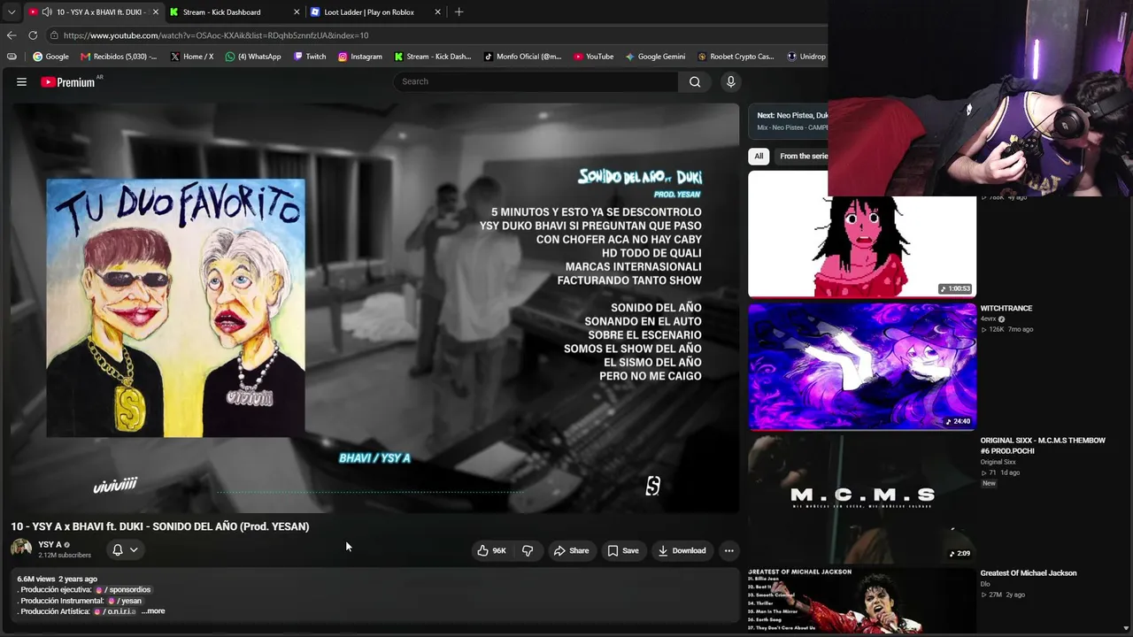Expand the description with ...more
Viewport: 1133px width, 637px height.
coord(153,611)
